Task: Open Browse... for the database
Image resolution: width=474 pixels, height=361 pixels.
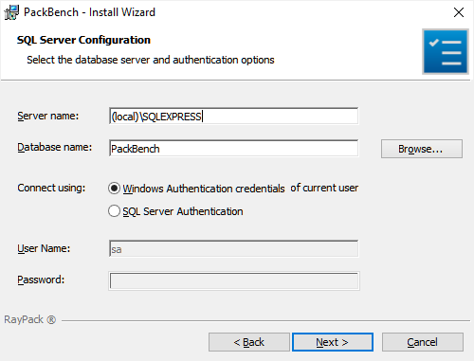Action: coord(422,149)
